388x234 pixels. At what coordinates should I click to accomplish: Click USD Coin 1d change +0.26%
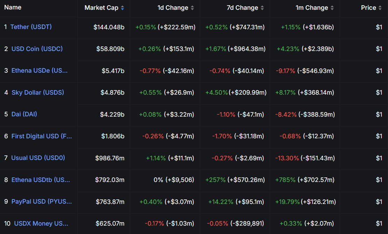pos(150,49)
